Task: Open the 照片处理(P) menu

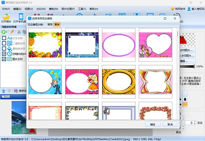Action: point(68,9)
